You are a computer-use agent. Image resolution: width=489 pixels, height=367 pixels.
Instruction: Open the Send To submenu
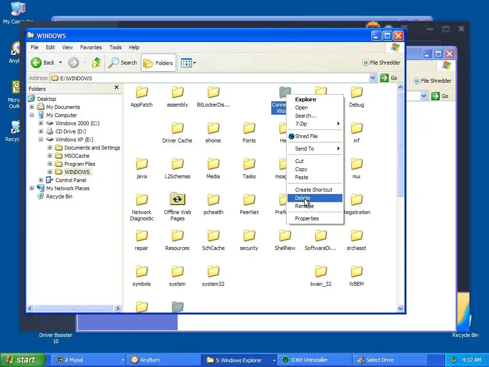(x=315, y=149)
